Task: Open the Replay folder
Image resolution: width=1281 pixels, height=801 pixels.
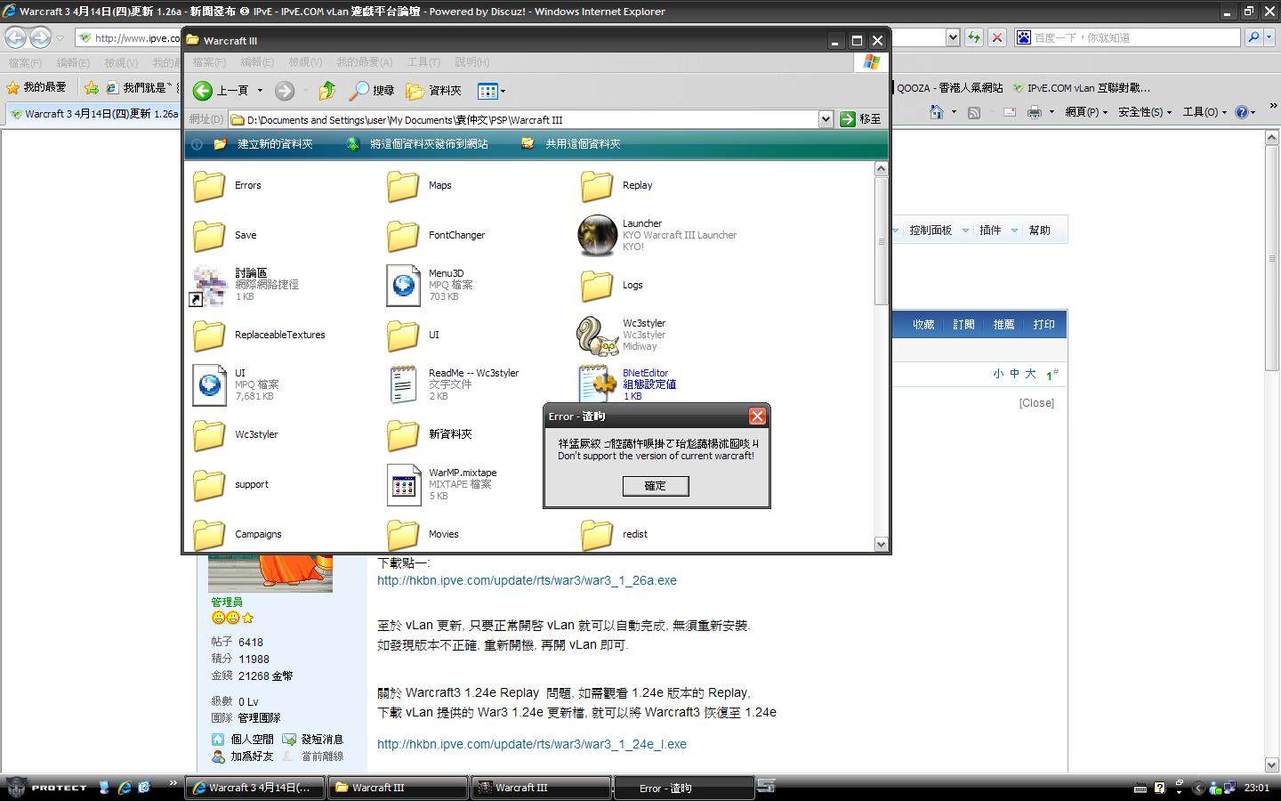Action: (597, 185)
